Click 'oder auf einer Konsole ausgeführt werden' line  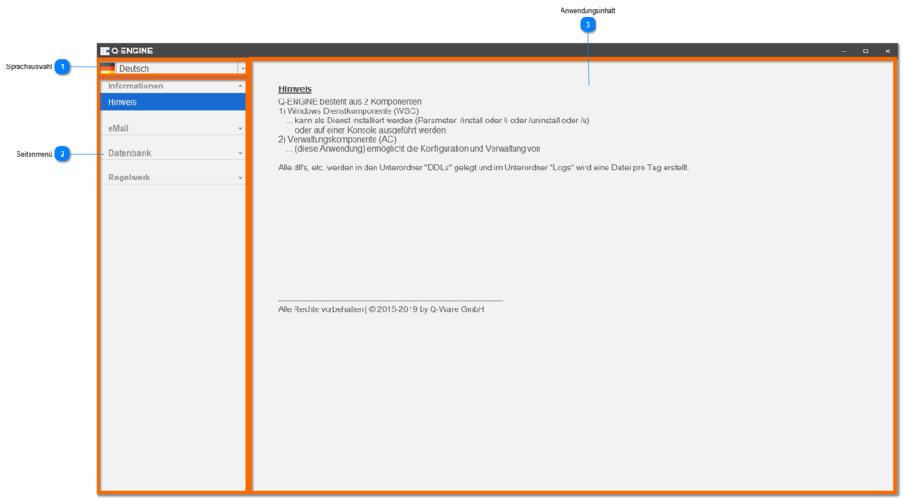(371, 130)
